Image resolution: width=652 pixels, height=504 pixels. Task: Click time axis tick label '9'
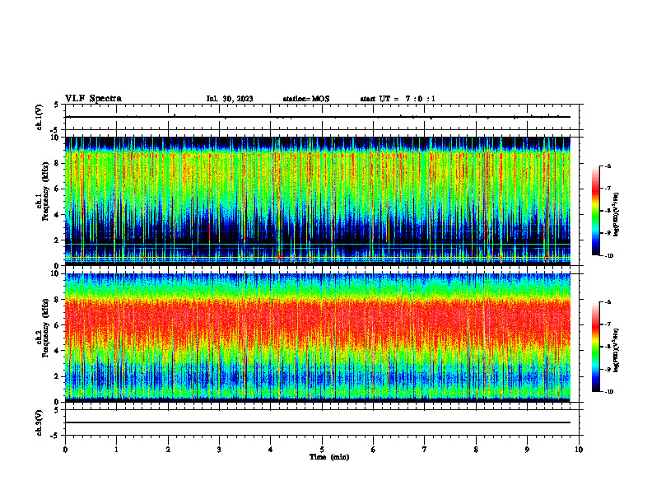(x=527, y=450)
